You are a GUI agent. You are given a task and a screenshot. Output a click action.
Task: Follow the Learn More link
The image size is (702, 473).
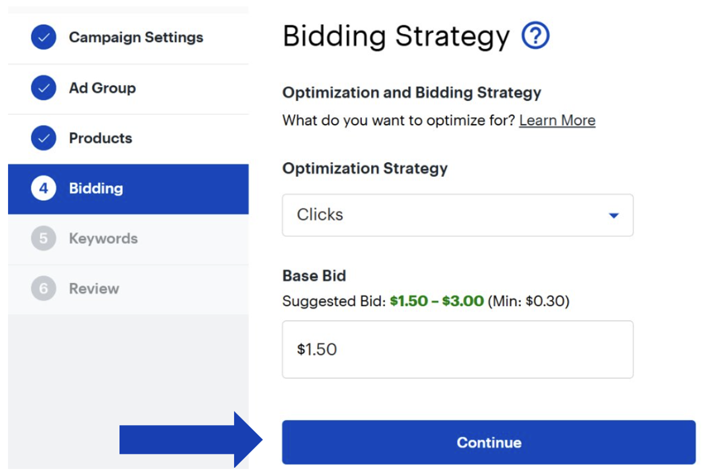[x=557, y=120]
